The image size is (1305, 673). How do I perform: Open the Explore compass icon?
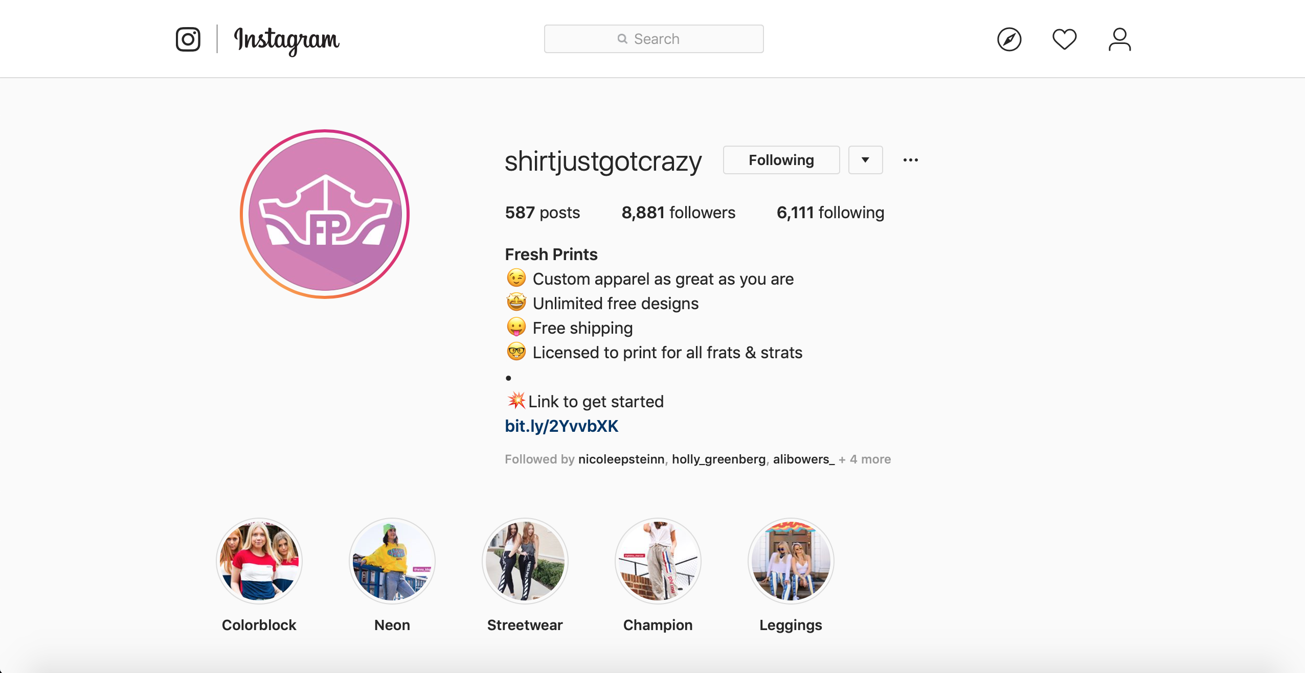(x=1009, y=39)
